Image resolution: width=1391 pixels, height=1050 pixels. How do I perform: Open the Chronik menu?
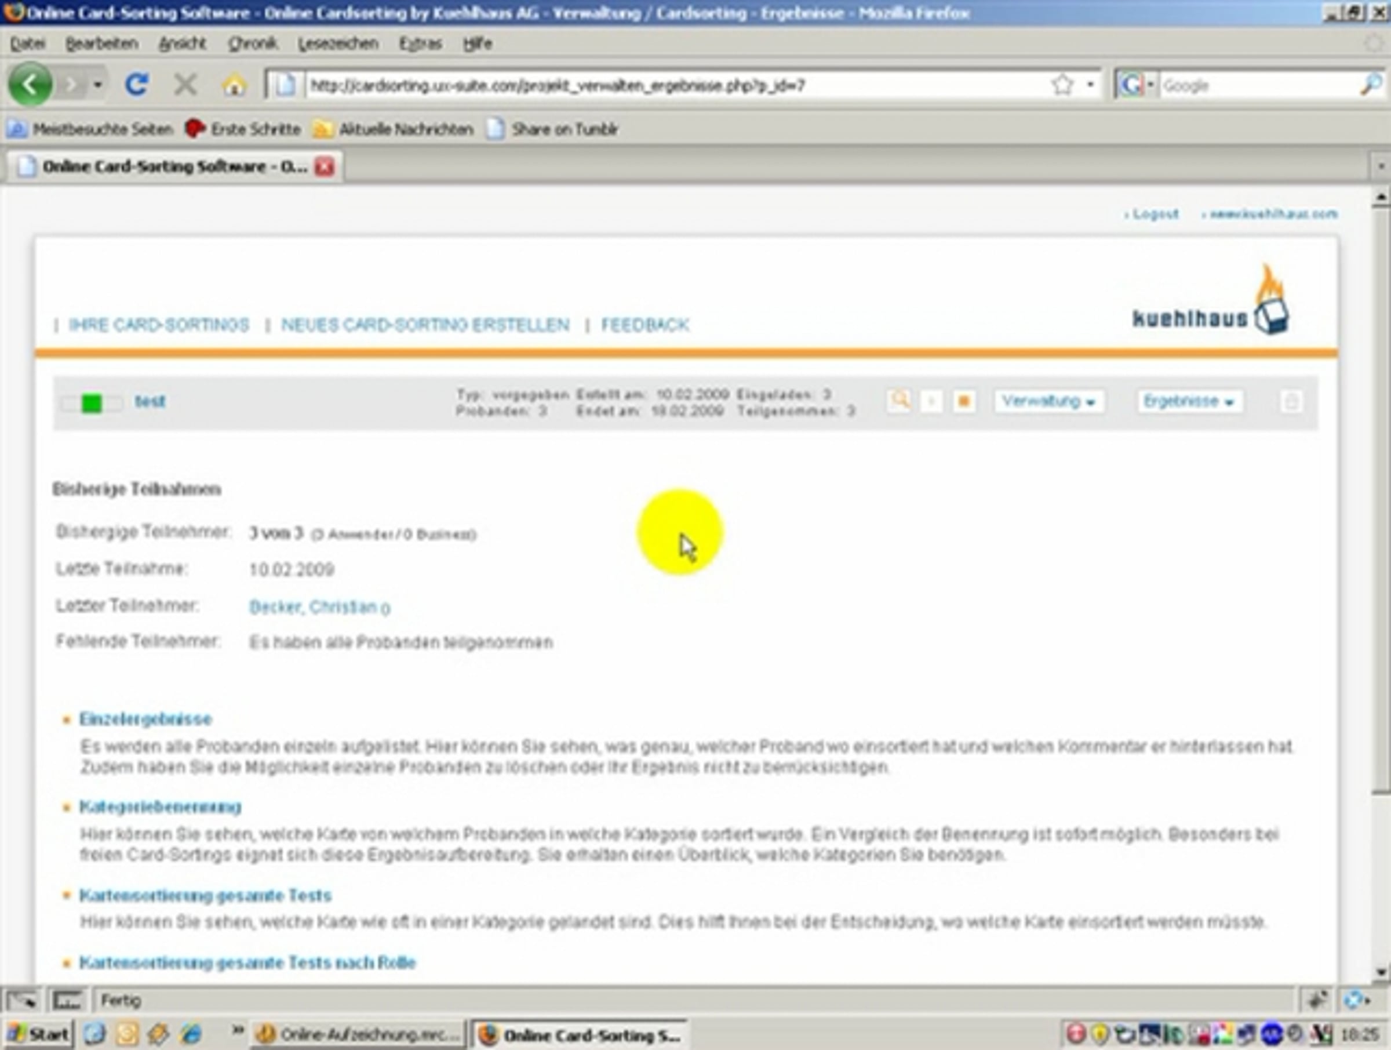coord(252,43)
